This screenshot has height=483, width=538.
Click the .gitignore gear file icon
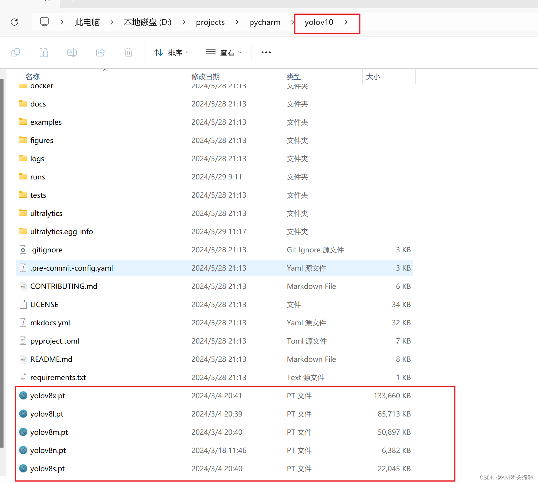point(23,250)
